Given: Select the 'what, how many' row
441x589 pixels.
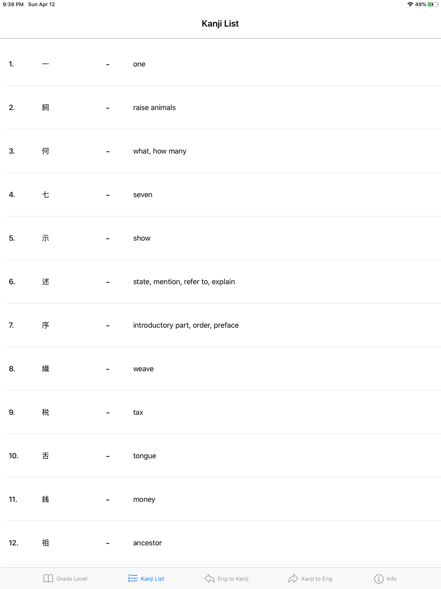Looking at the screenshot, I should tap(220, 151).
